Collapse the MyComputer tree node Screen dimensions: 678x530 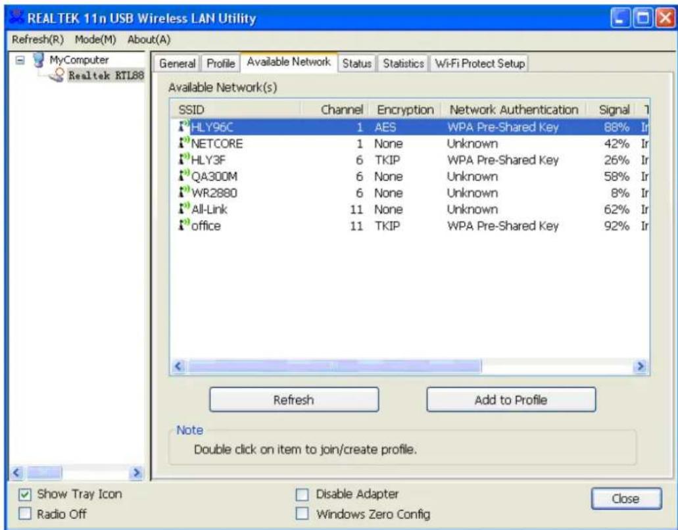[x=20, y=60]
